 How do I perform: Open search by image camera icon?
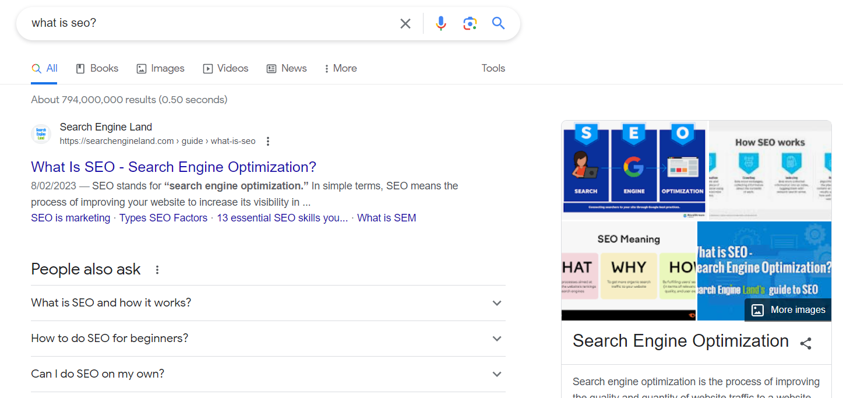point(470,23)
